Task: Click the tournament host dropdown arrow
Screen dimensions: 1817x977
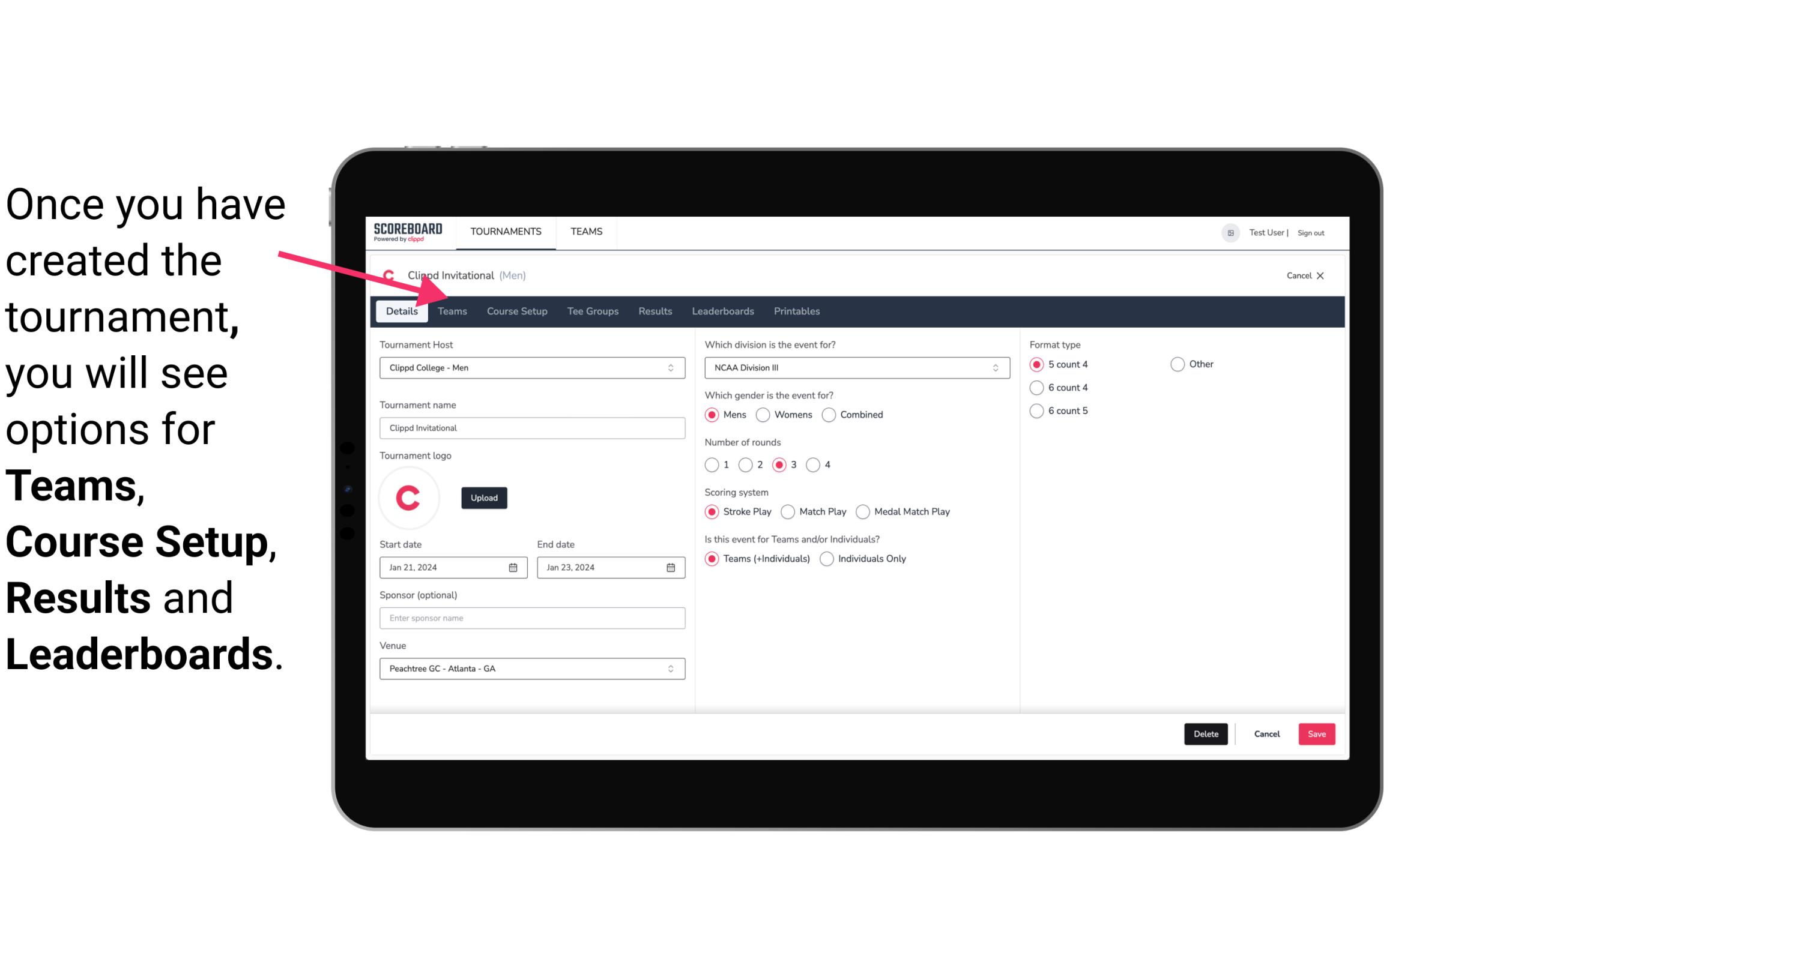Action: (671, 367)
